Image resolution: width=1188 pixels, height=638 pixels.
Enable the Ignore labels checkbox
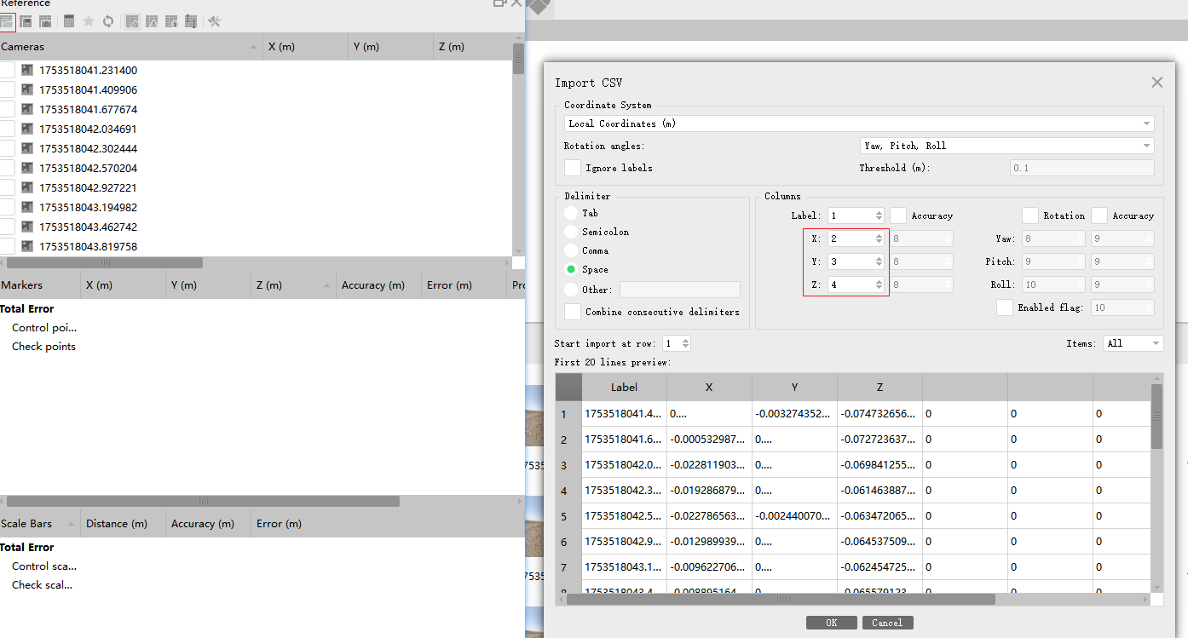[573, 168]
